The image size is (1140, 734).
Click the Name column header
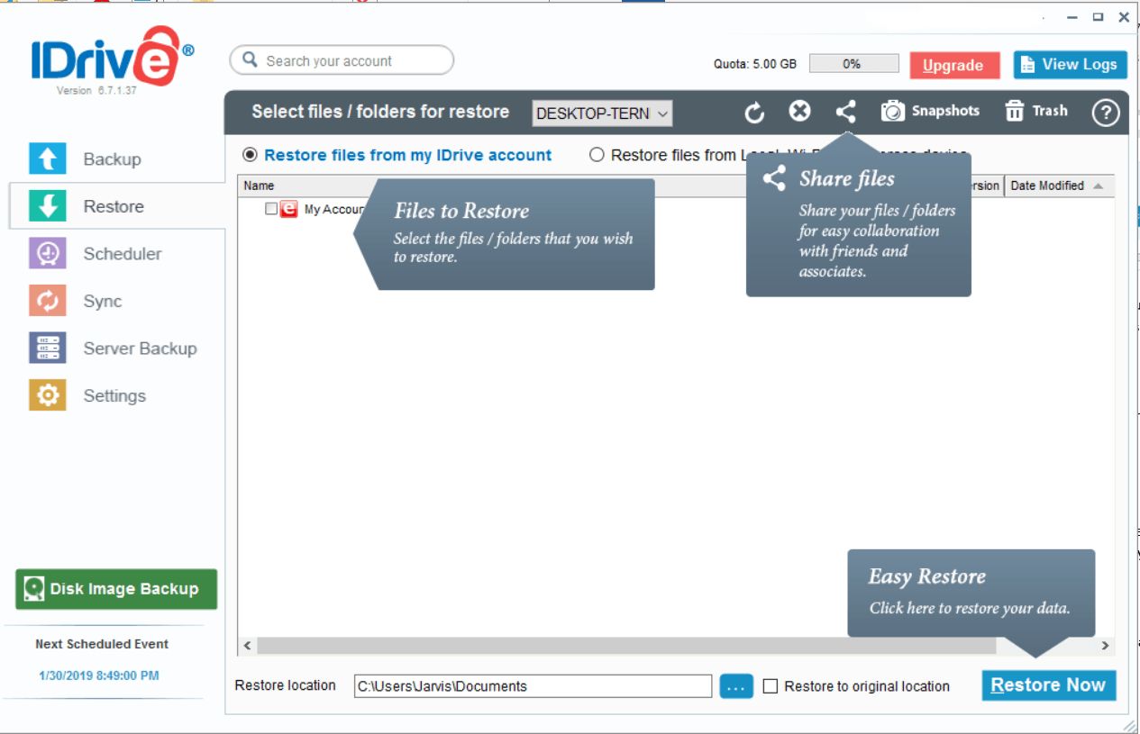tap(259, 186)
